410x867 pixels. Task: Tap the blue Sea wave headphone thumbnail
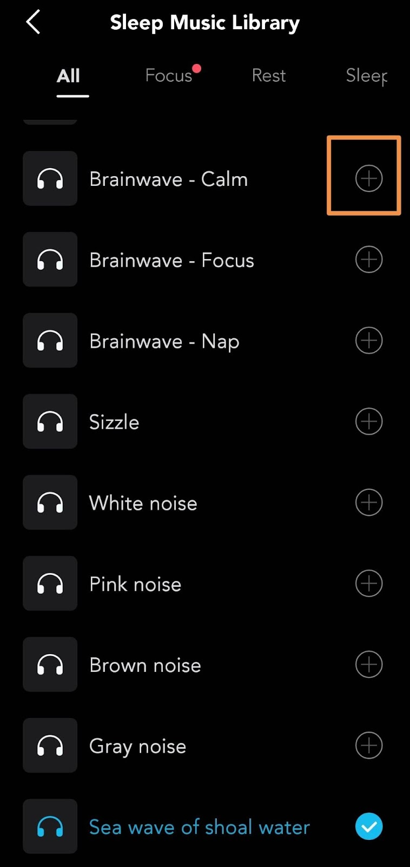(x=50, y=826)
